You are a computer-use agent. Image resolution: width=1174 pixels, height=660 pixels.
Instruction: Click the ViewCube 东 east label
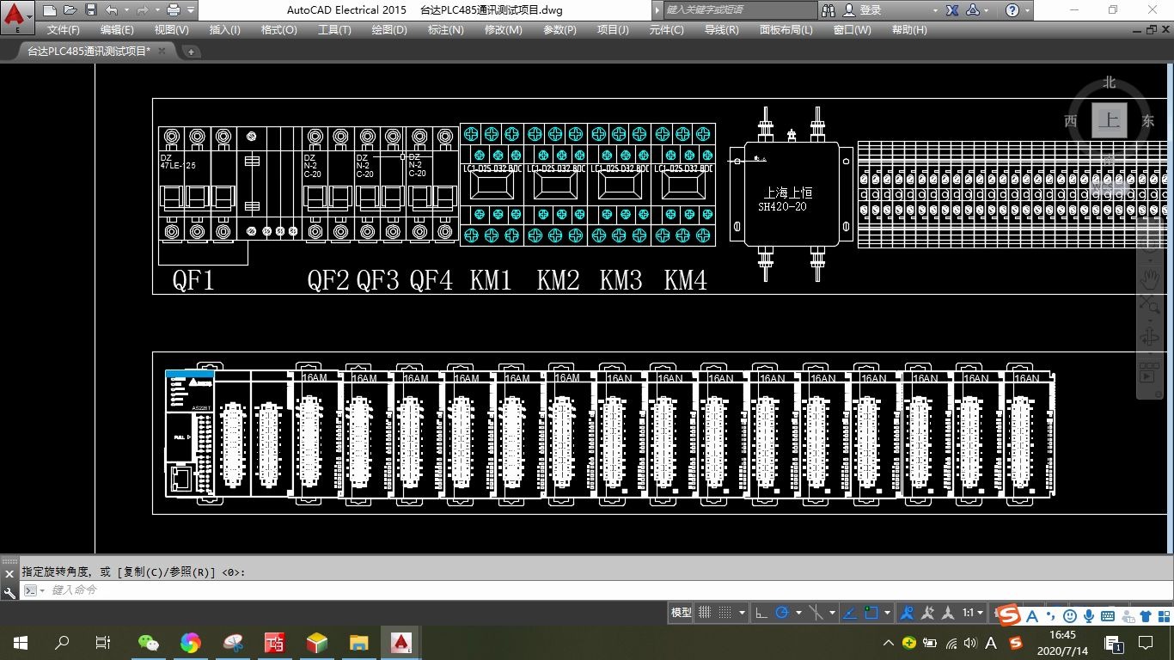pos(1147,120)
